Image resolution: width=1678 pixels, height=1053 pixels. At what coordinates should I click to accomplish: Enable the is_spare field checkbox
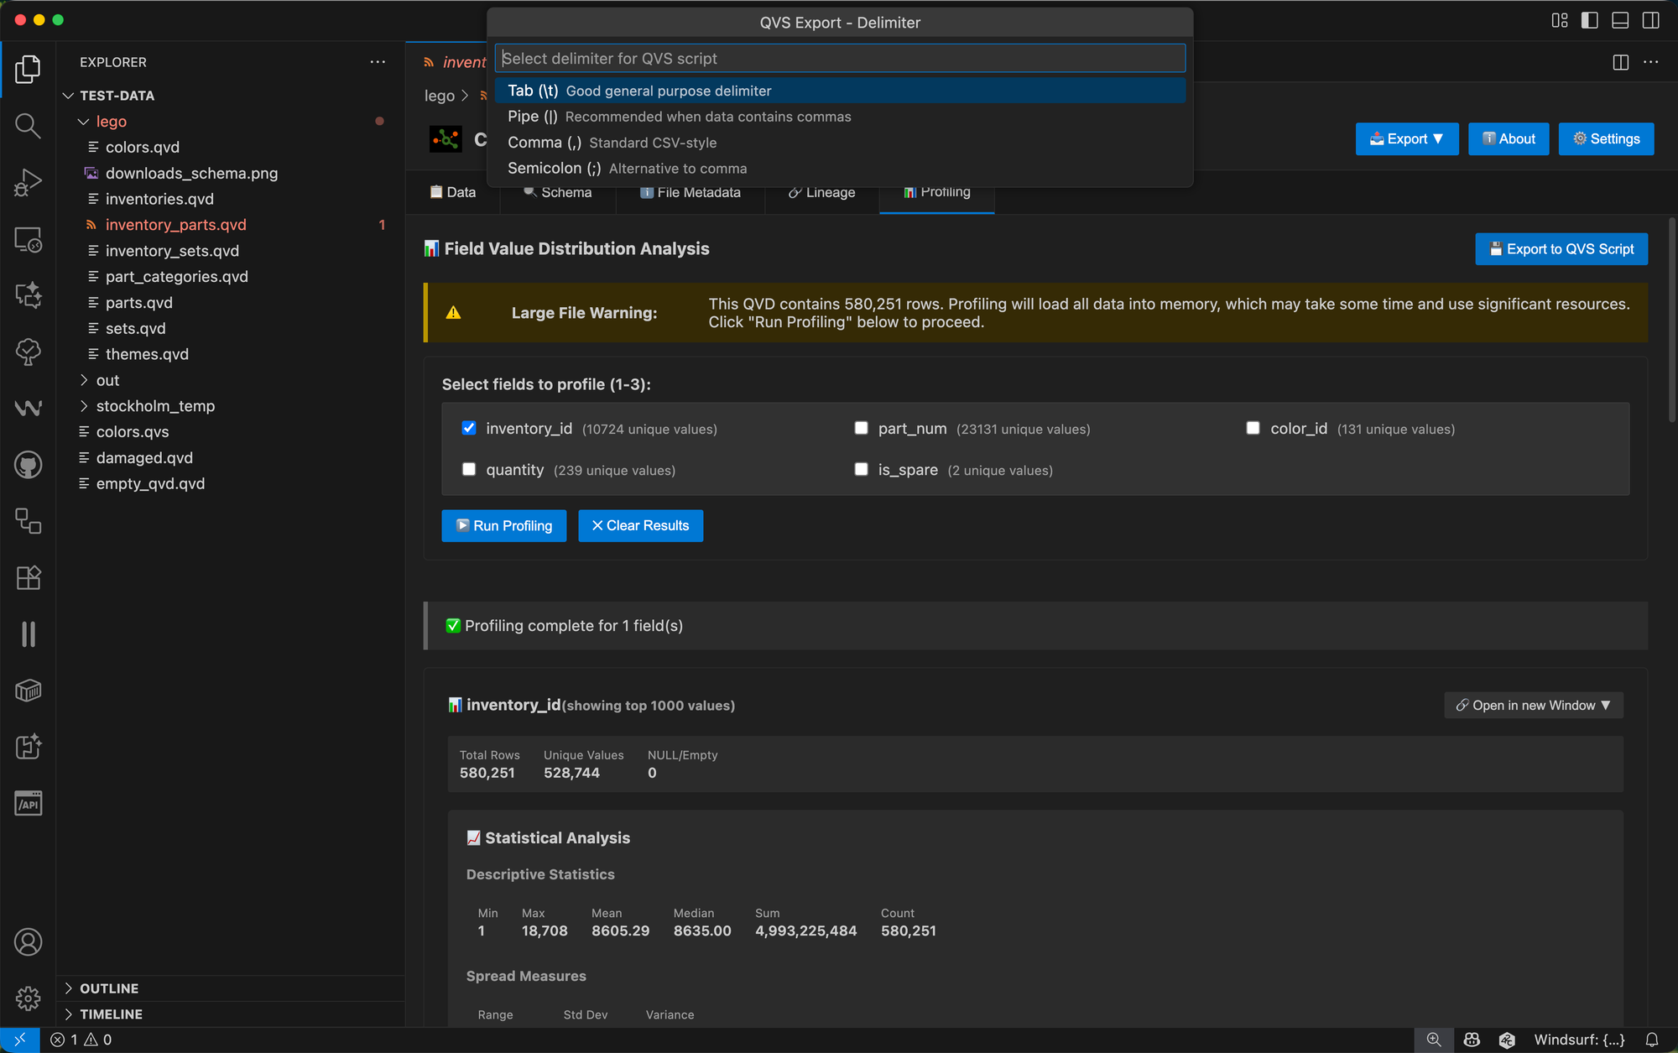tap(861, 469)
